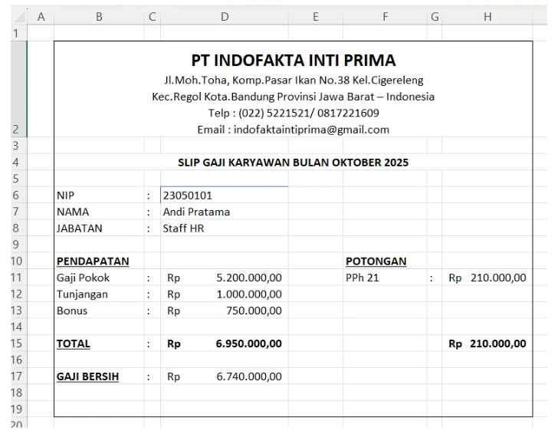The height and width of the screenshot is (434, 558).
Task: Select column F header
Action: pyautogui.click(x=385, y=16)
